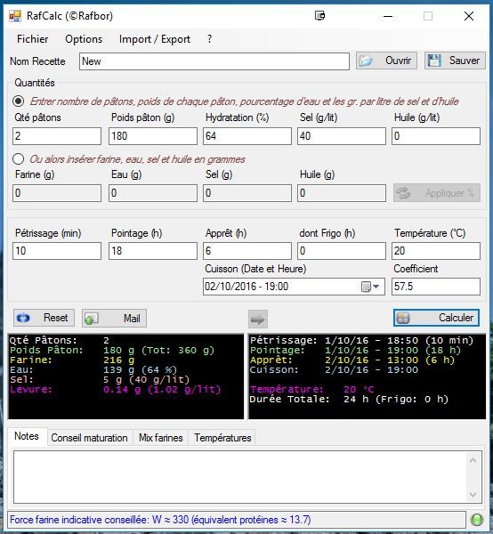Viewport: 493px width, 534px height.
Task: Open the Cuisson date calendar dropdown
Action: 370,287
